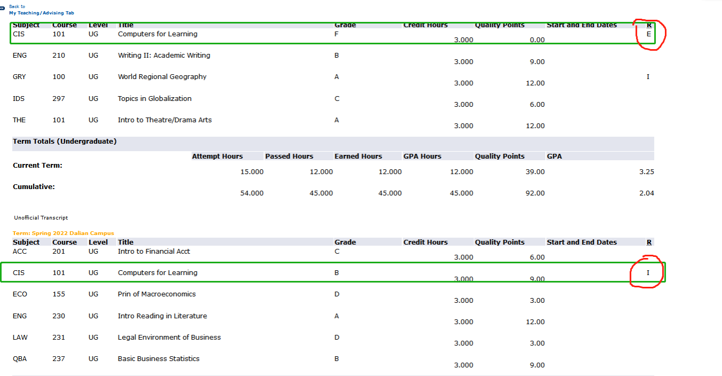Click the R column header in Spring 2022 table
This screenshot has height=376, width=722.
coord(649,242)
